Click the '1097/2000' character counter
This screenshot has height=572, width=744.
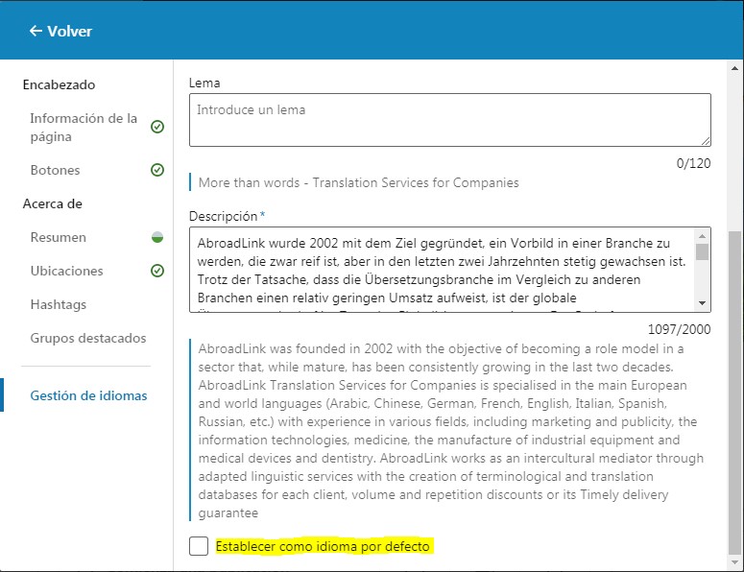tap(679, 329)
